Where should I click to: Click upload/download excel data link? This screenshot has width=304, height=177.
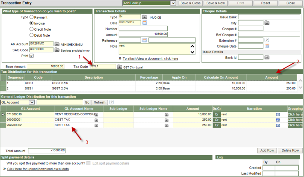(x=38, y=169)
